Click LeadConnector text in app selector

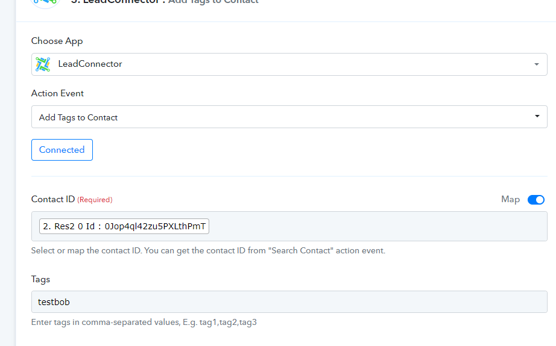pyautogui.click(x=90, y=64)
